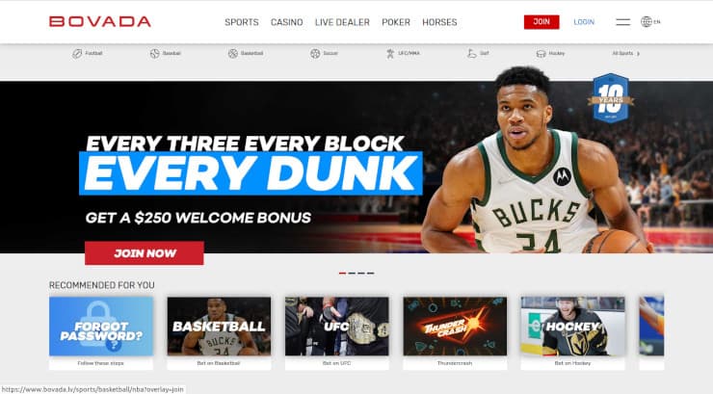The image size is (713, 394).
Task: Click the 'Bet on UFC' caption
Action: (336, 363)
